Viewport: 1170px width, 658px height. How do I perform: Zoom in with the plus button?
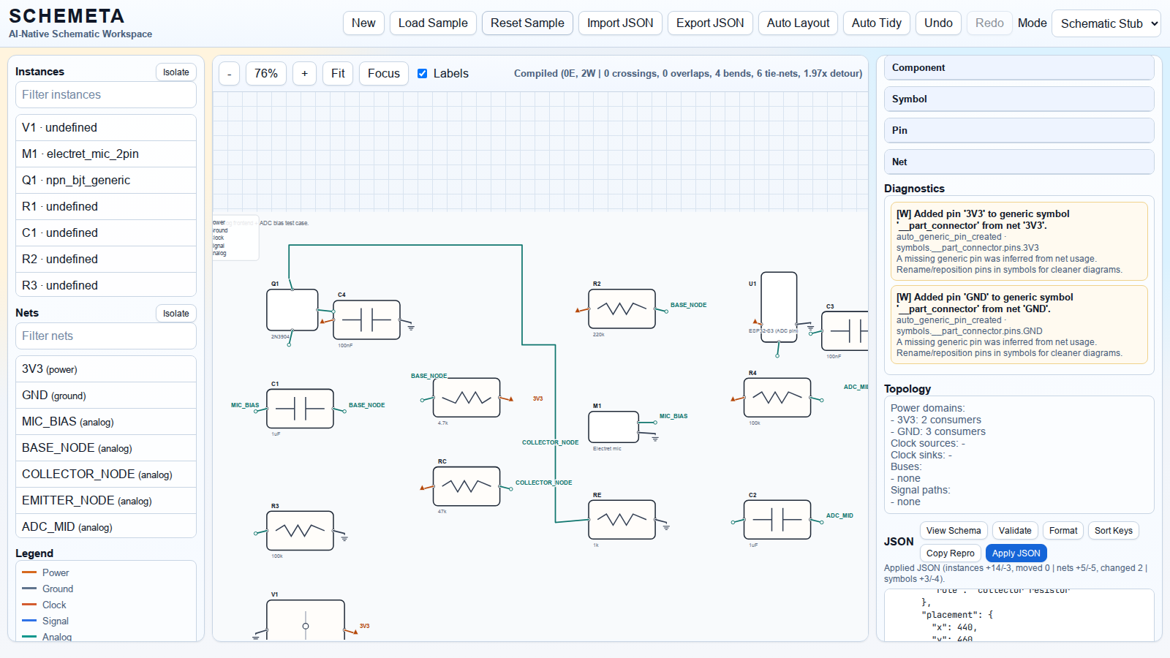pyautogui.click(x=305, y=74)
